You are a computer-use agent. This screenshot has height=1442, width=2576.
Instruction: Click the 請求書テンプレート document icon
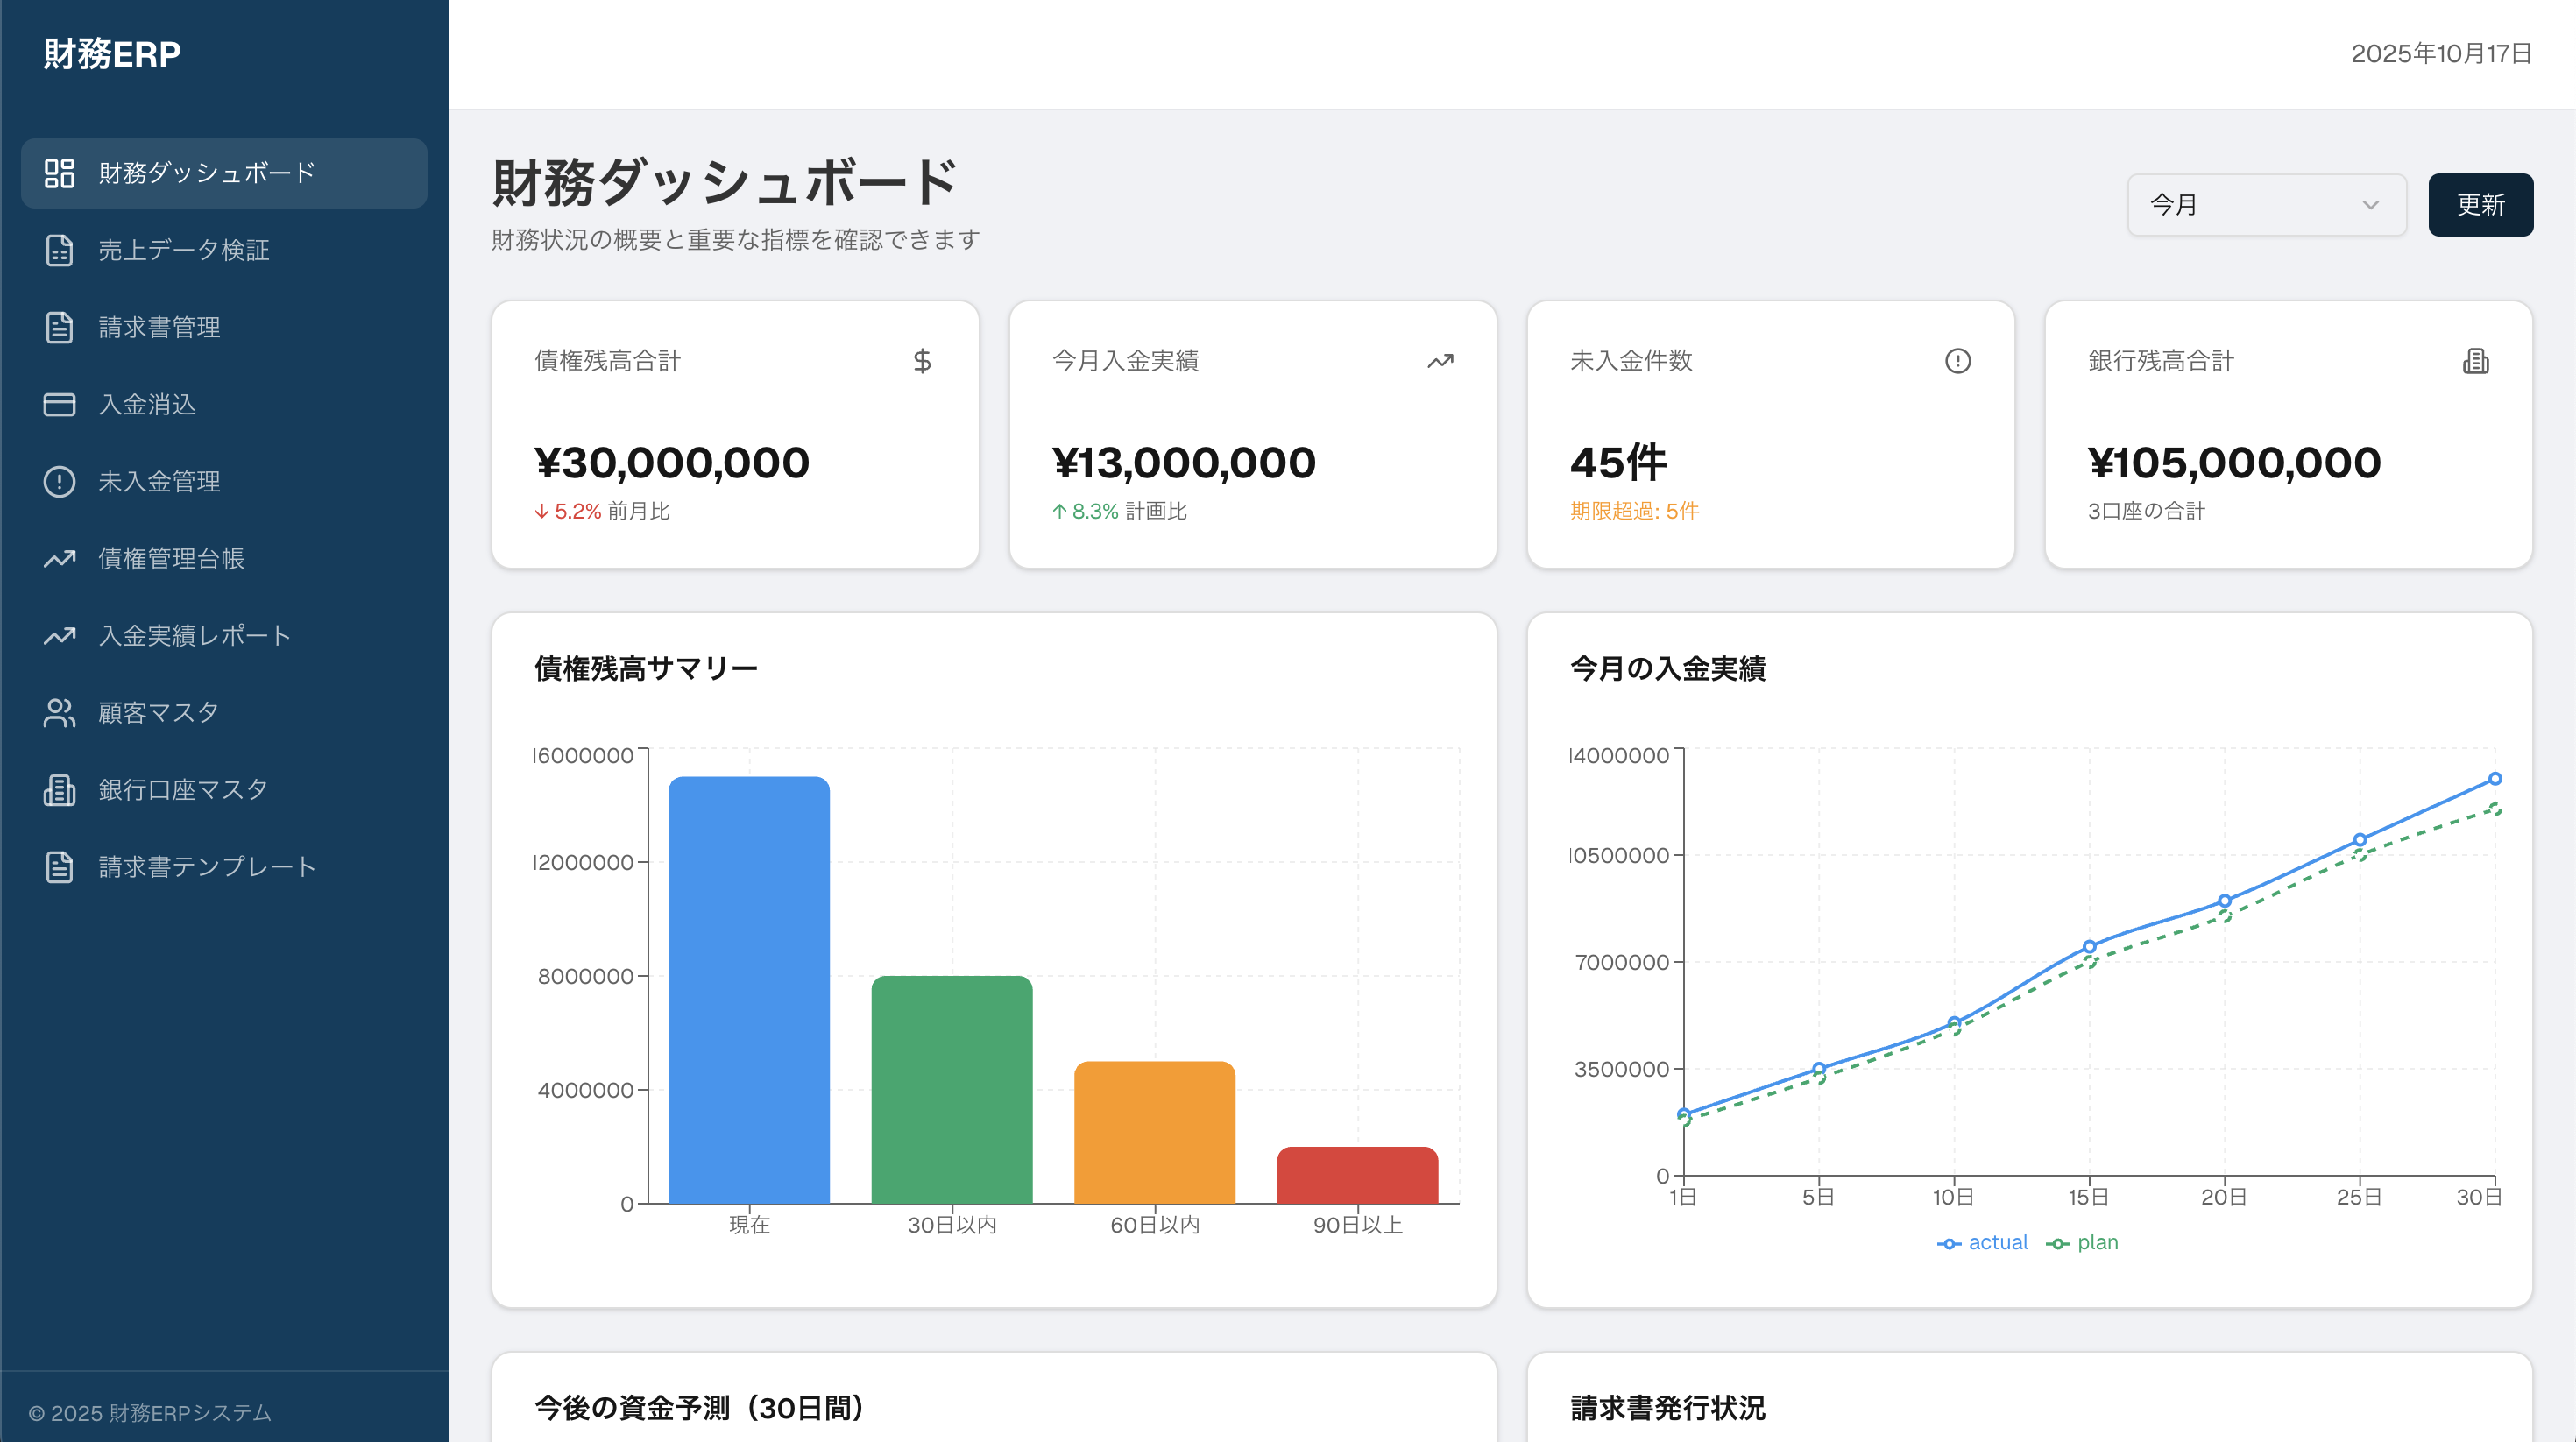[59, 867]
